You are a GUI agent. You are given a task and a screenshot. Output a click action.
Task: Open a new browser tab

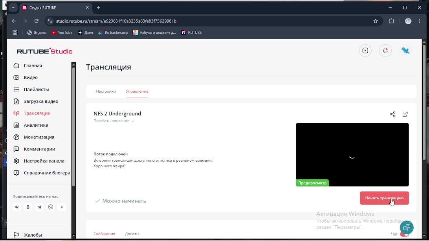click(99, 7)
